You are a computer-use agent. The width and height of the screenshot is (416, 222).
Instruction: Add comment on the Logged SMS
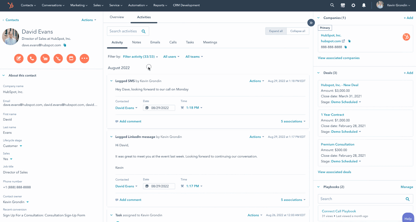[x=128, y=121]
